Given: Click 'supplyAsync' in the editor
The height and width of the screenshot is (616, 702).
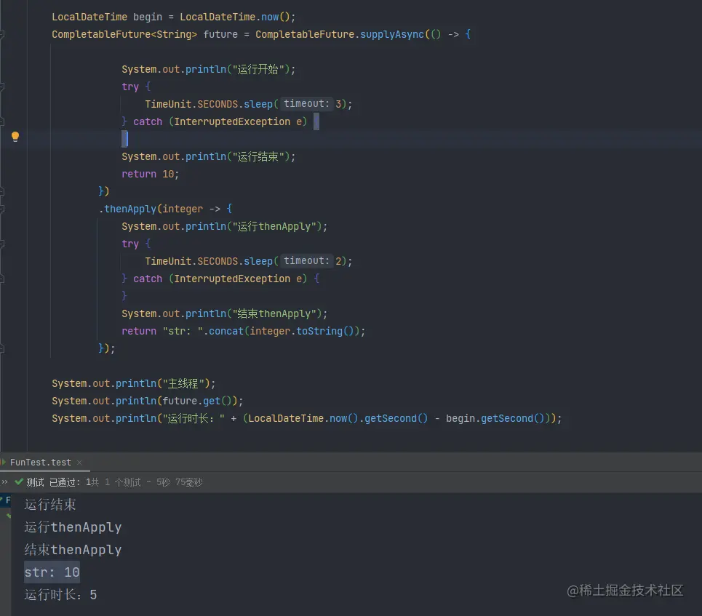Looking at the screenshot, I should pyautogui.click(x=392, y=34).
